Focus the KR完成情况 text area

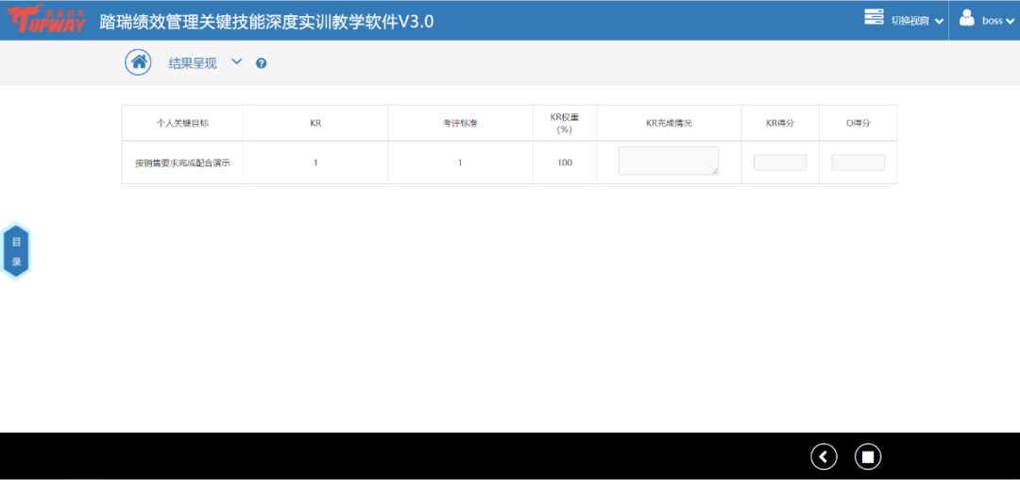669,161
